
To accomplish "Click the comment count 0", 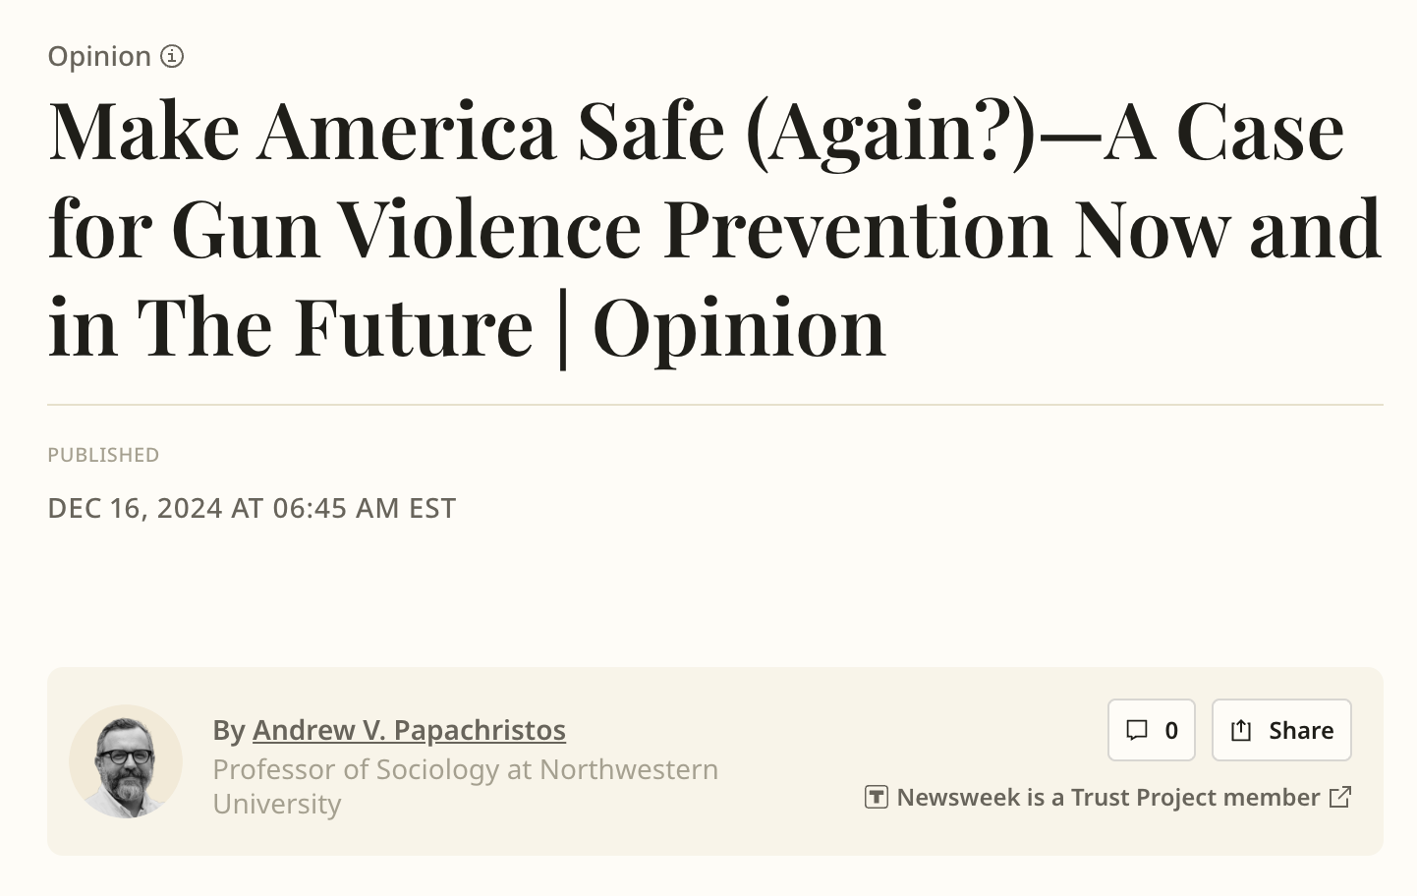I will (1171, 730).
